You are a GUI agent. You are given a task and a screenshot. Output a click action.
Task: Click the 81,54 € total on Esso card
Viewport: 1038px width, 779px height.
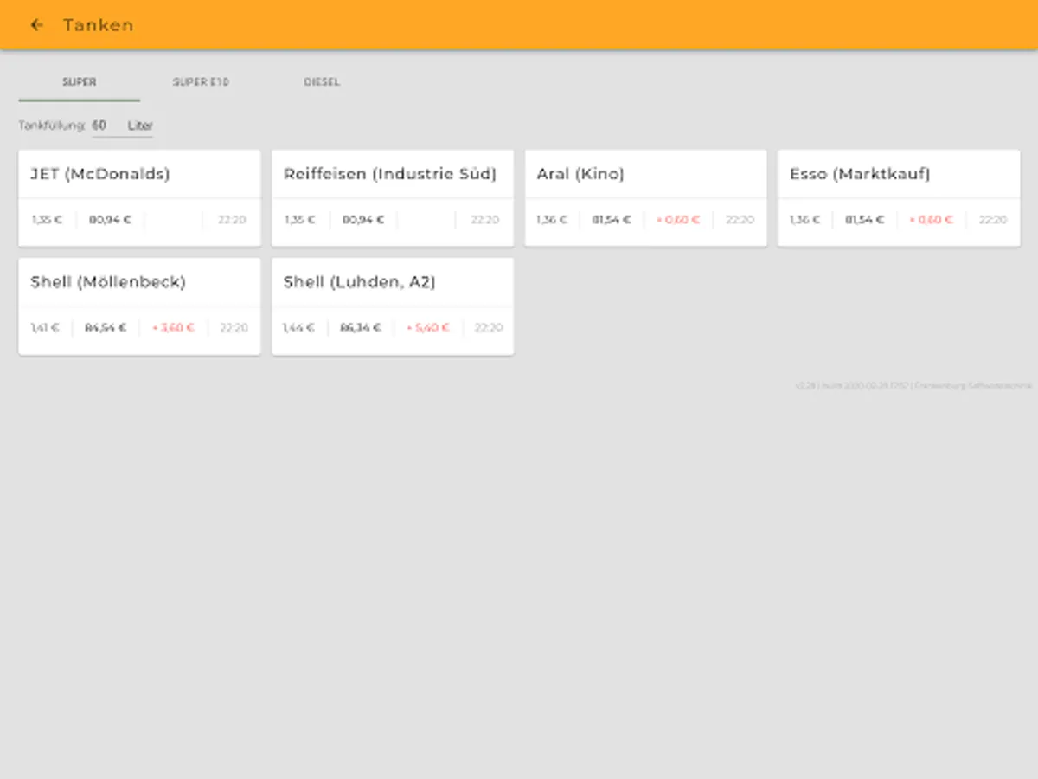pos(865,220)
